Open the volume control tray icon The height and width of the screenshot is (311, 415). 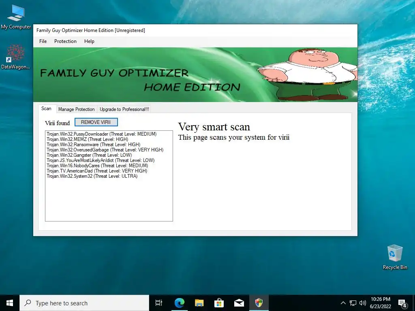(363, 303)
